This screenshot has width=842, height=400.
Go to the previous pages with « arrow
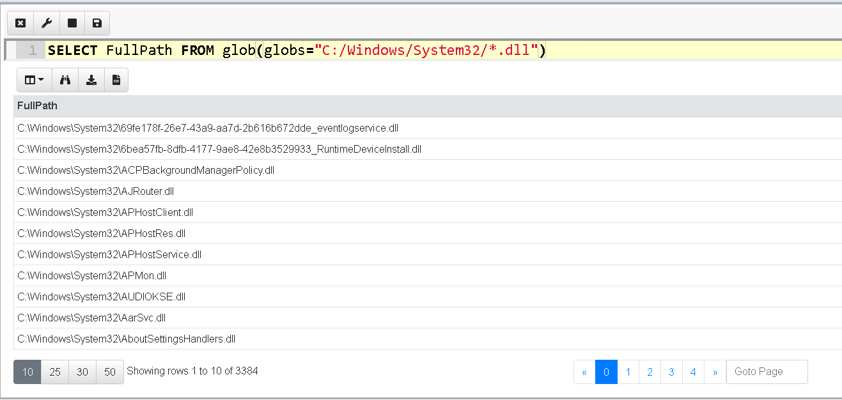point(584,372)
